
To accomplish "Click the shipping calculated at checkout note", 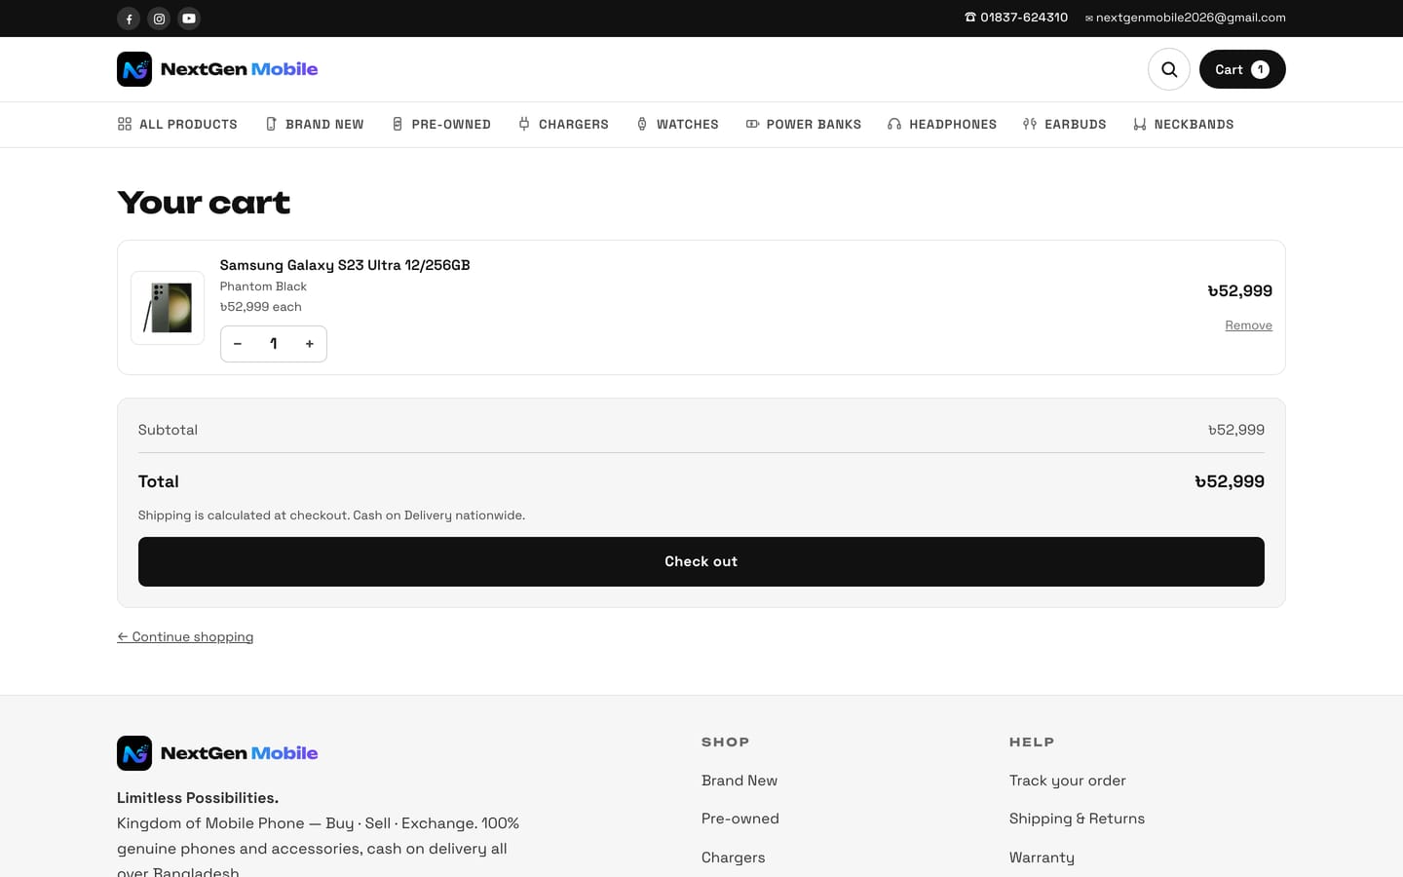I will pyautogui.click(x=331, y=515).
